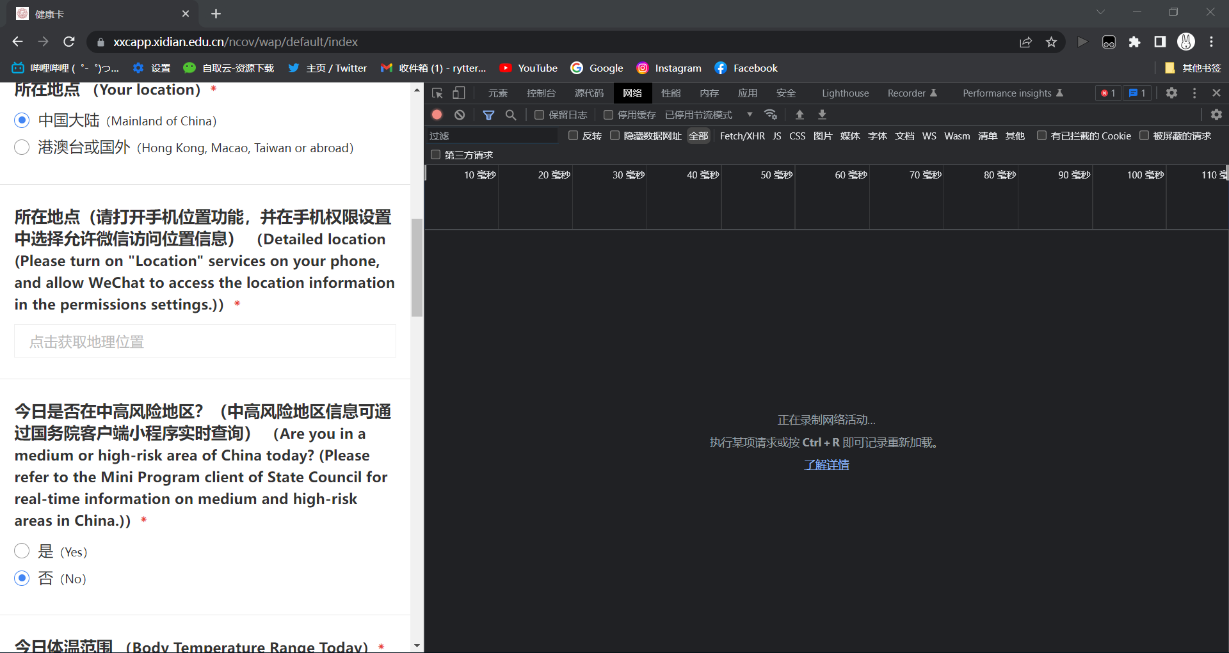Click the extension icon left of the puzzle piece

(1109, 42)
